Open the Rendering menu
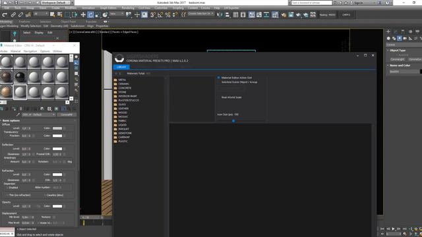 click(127, 8)
